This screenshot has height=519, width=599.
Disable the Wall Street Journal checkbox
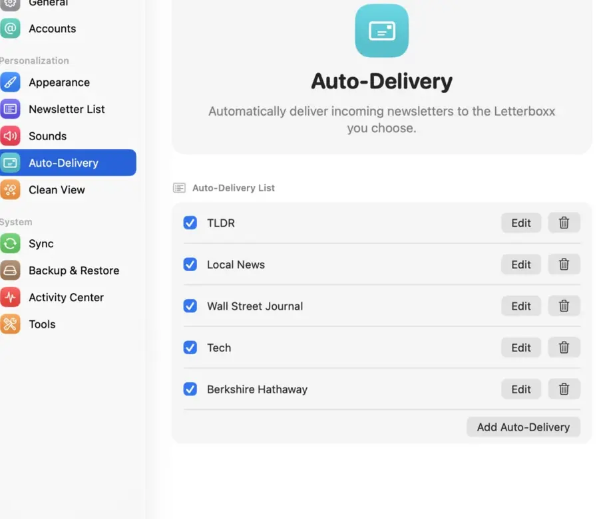[190, 306]
